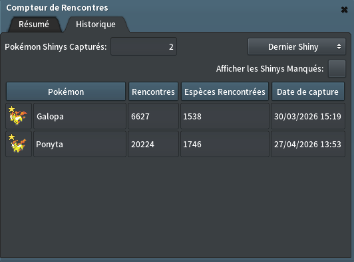Click the Afficher les Shinys Manqués label

[269, 69]
